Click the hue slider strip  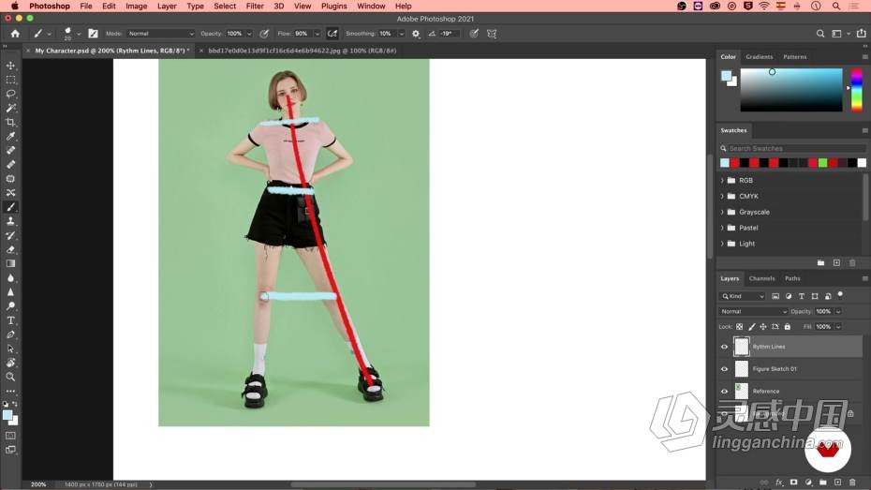(857, 90)
